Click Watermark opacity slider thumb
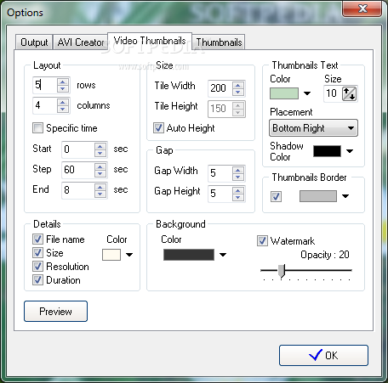388x383 pixels. pyautogui.click(x=282, y=271)
